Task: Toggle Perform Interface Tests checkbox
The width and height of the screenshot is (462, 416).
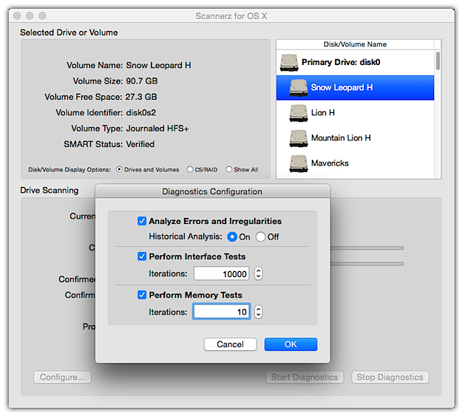Action: click(142, 256)
